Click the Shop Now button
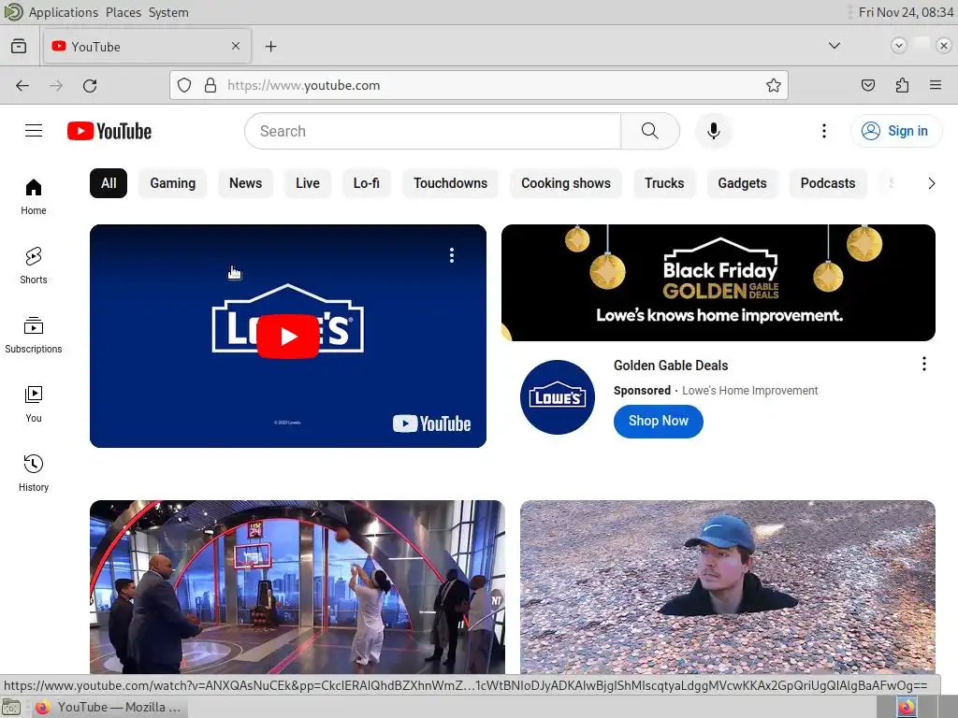958x718 pixels. (x=658, y=422)
